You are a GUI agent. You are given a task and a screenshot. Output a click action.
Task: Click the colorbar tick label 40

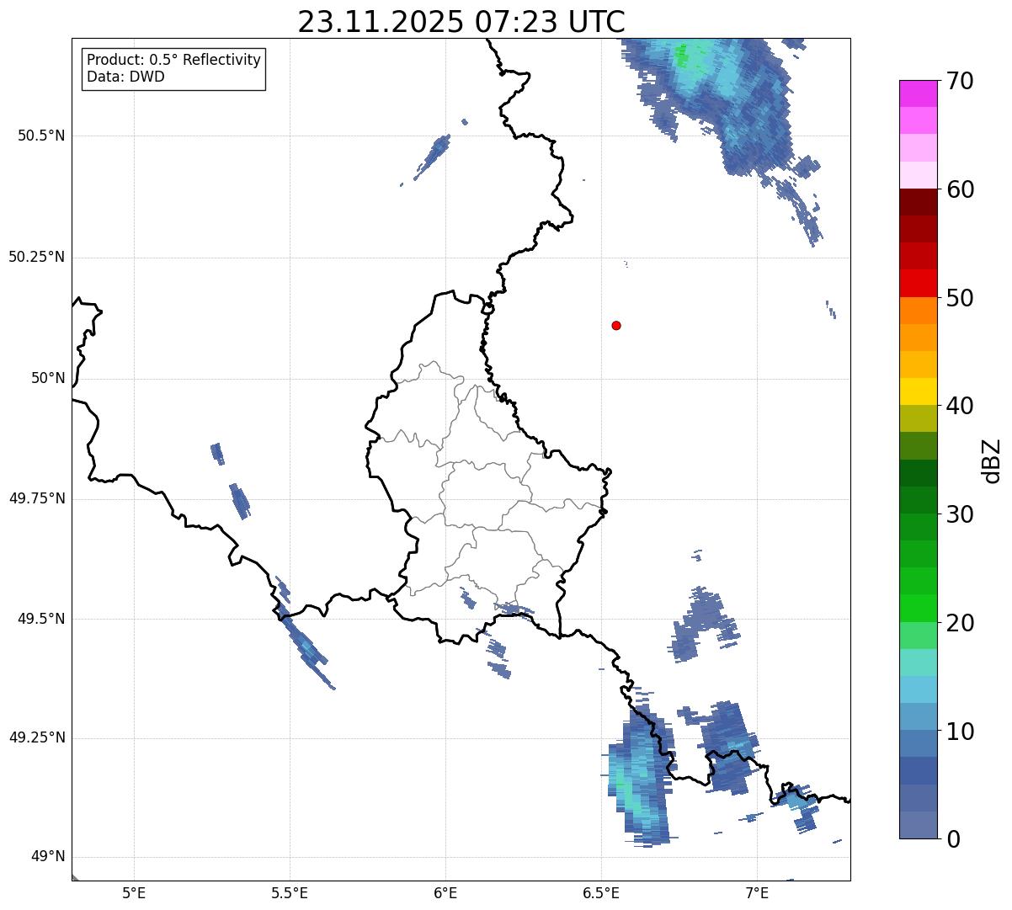[961, 406]
